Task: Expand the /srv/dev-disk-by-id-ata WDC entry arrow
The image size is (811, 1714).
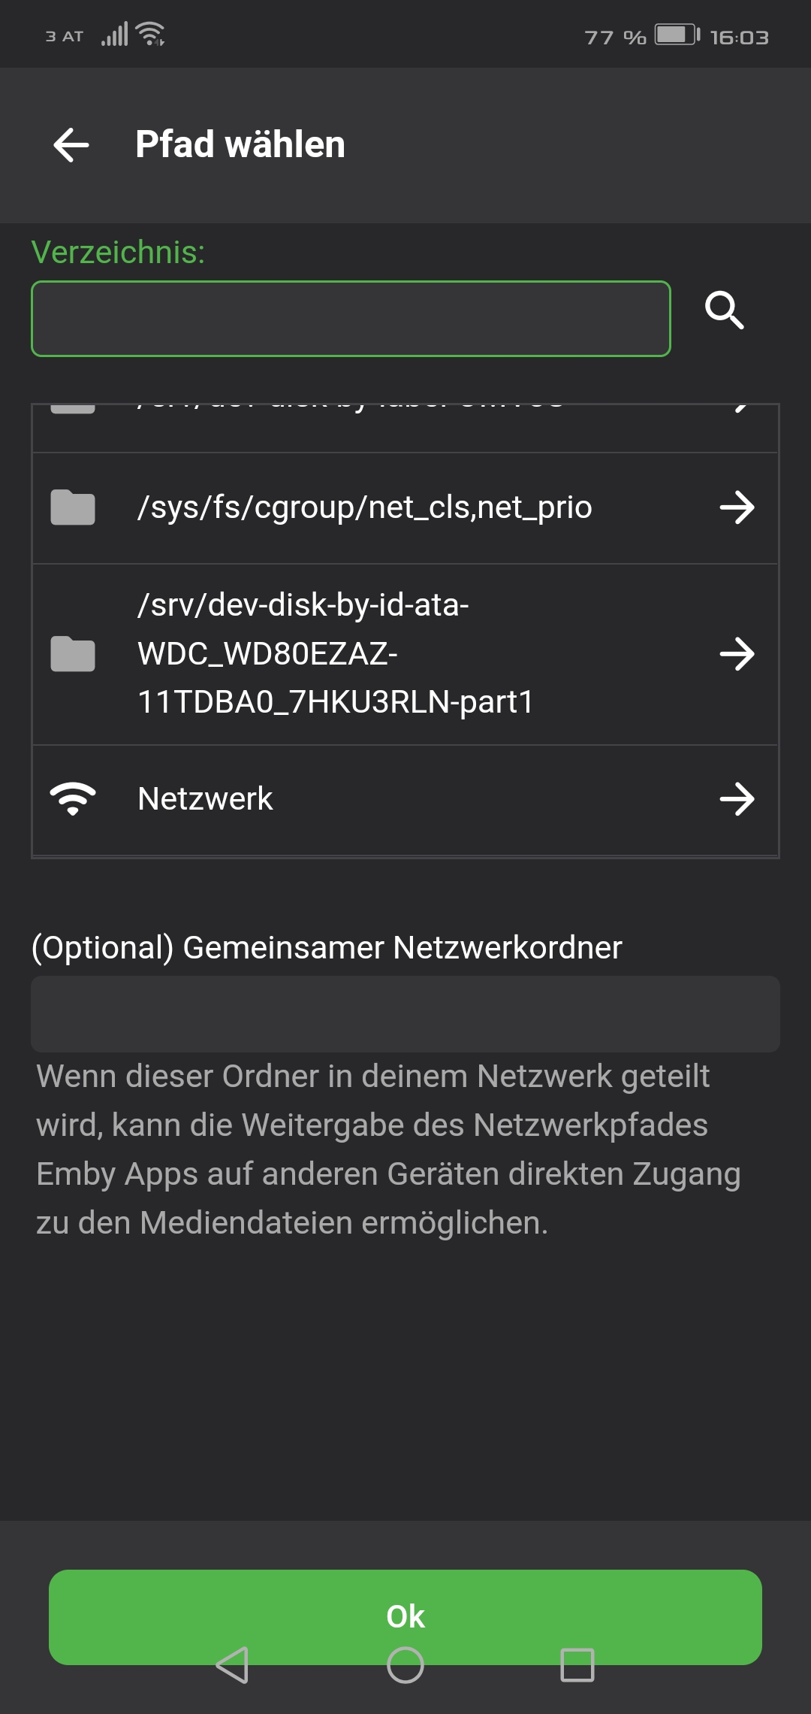Action: tap(737, 653)
